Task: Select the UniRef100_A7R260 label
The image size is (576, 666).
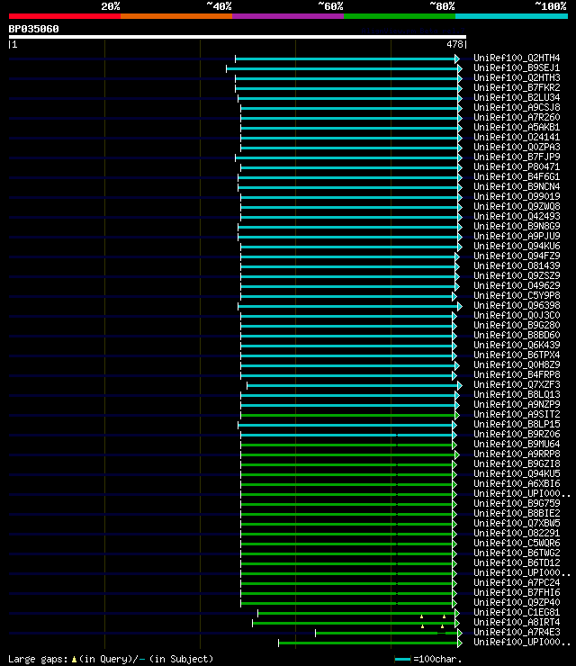Action: click(517, 117)
